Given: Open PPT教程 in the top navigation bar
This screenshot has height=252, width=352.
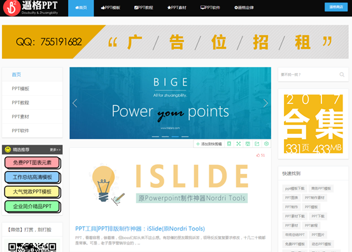Looking at the screenshot, I should 144,8.
